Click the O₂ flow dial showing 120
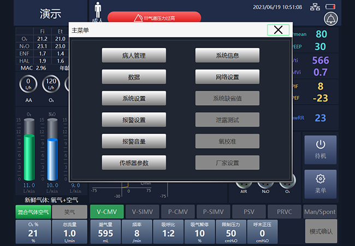Image resolution: width=355 pixels, height=246 pixels. [50, 85]
